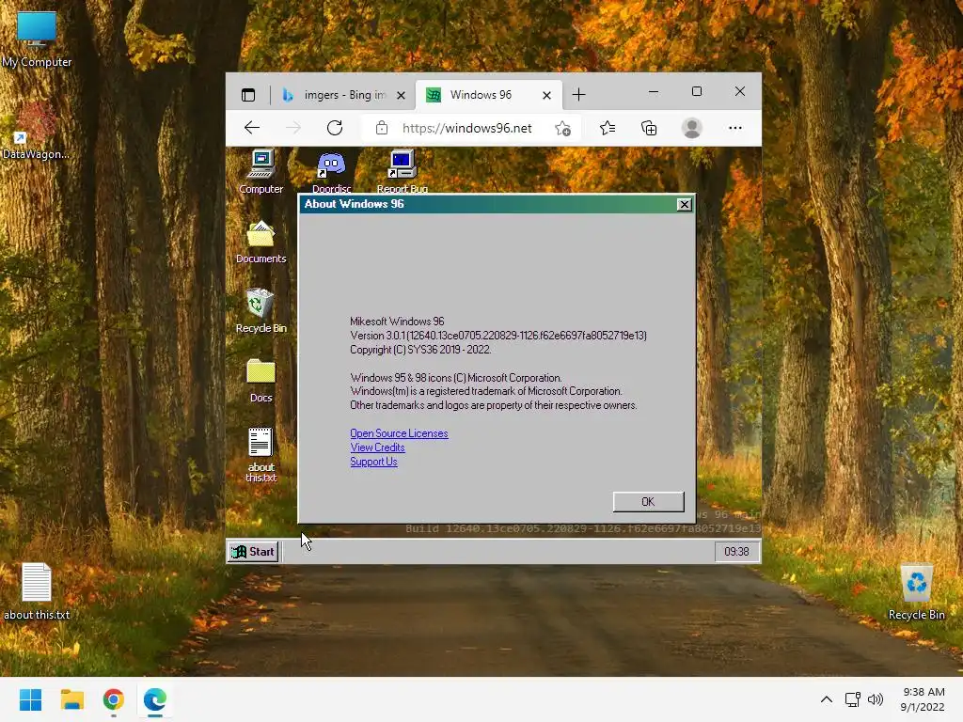Open the Windows 96 Start menu

tap(253, 551)
